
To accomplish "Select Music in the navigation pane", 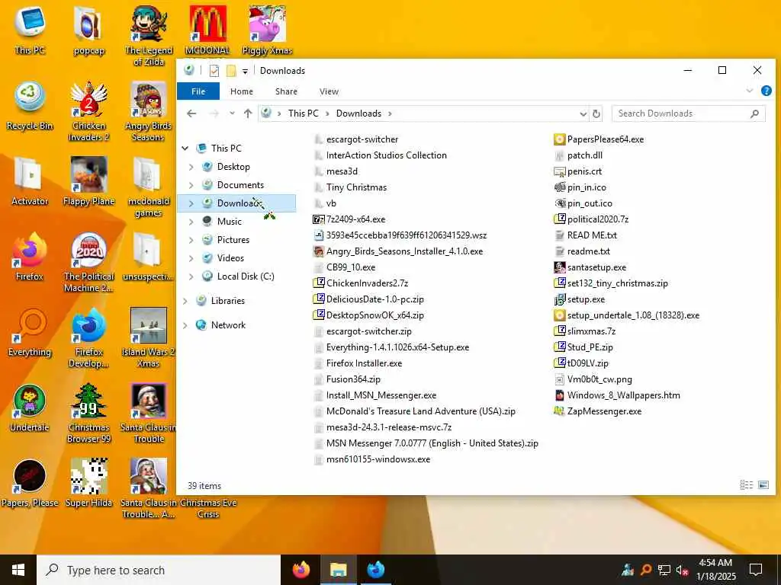I will point(229,222).
